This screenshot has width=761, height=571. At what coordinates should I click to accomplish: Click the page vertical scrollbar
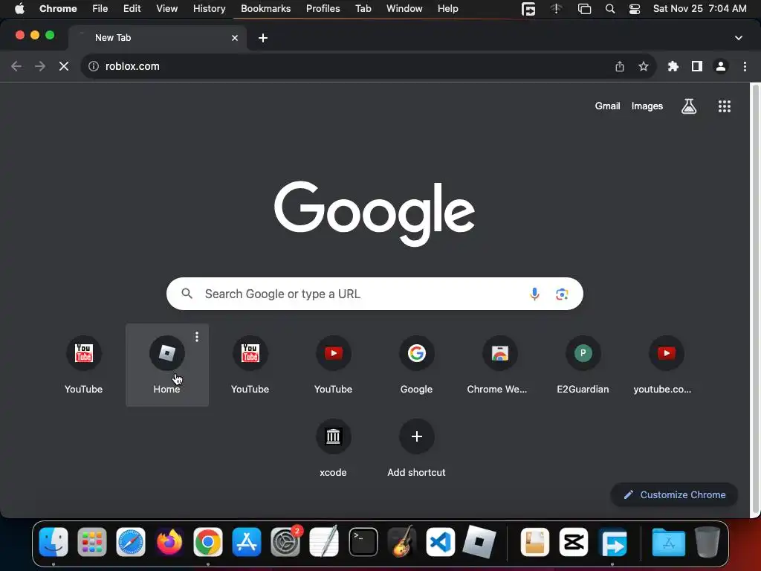coord(755,298)
